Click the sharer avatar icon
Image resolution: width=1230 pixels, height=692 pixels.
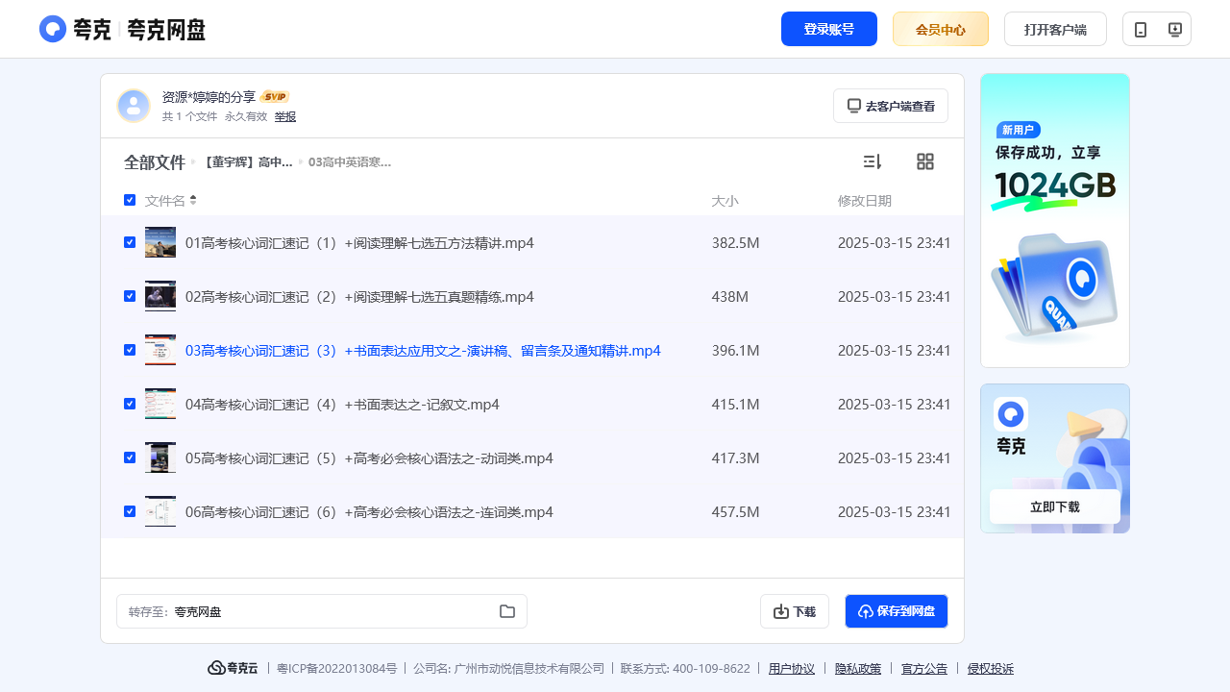pos(134,106)
